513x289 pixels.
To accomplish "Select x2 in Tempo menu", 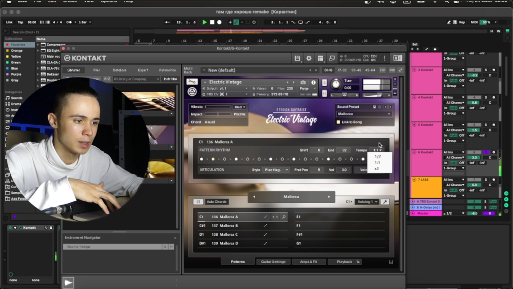I will pos(377,169).
